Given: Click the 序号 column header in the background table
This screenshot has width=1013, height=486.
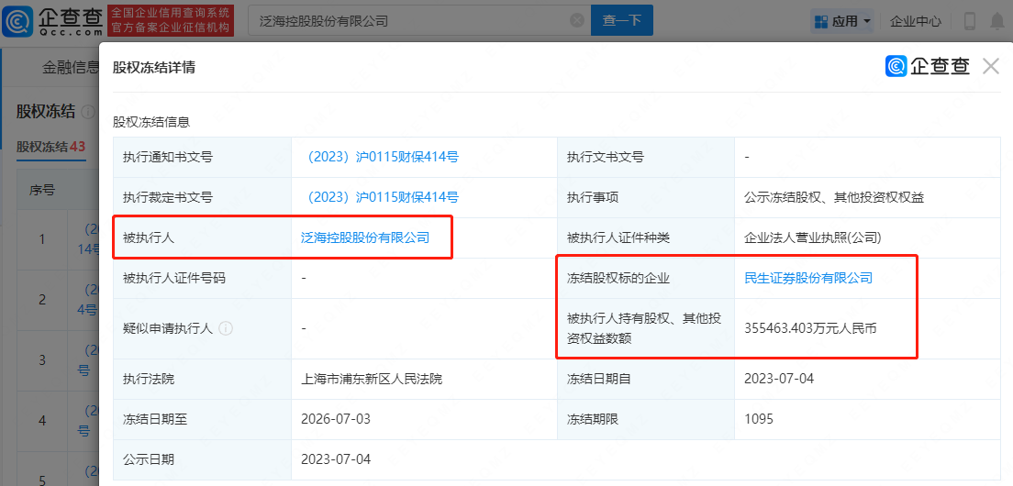Looking at the screenshot, I should pos(41,190).
